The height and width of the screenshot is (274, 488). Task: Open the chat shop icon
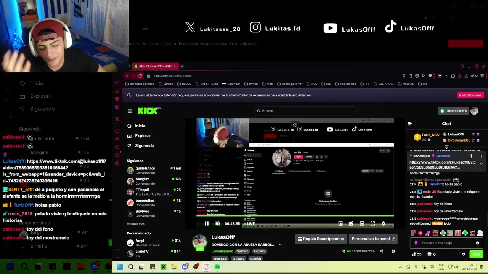(429, 255)
